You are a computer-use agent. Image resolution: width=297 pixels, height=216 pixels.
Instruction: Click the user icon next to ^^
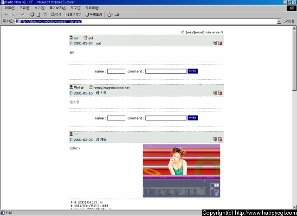[71, 134]
